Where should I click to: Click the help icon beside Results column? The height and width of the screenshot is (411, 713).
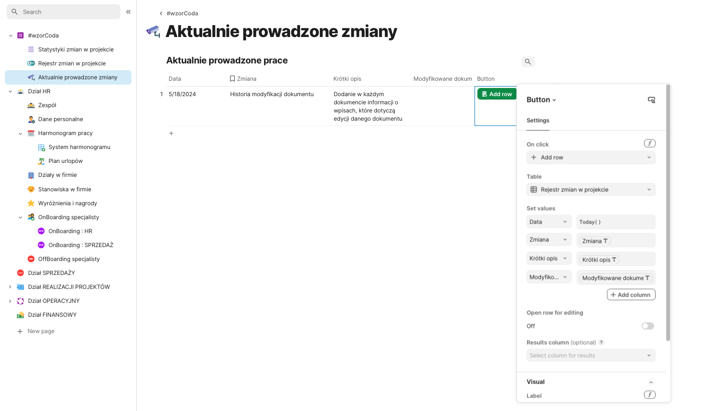(601, 342)
